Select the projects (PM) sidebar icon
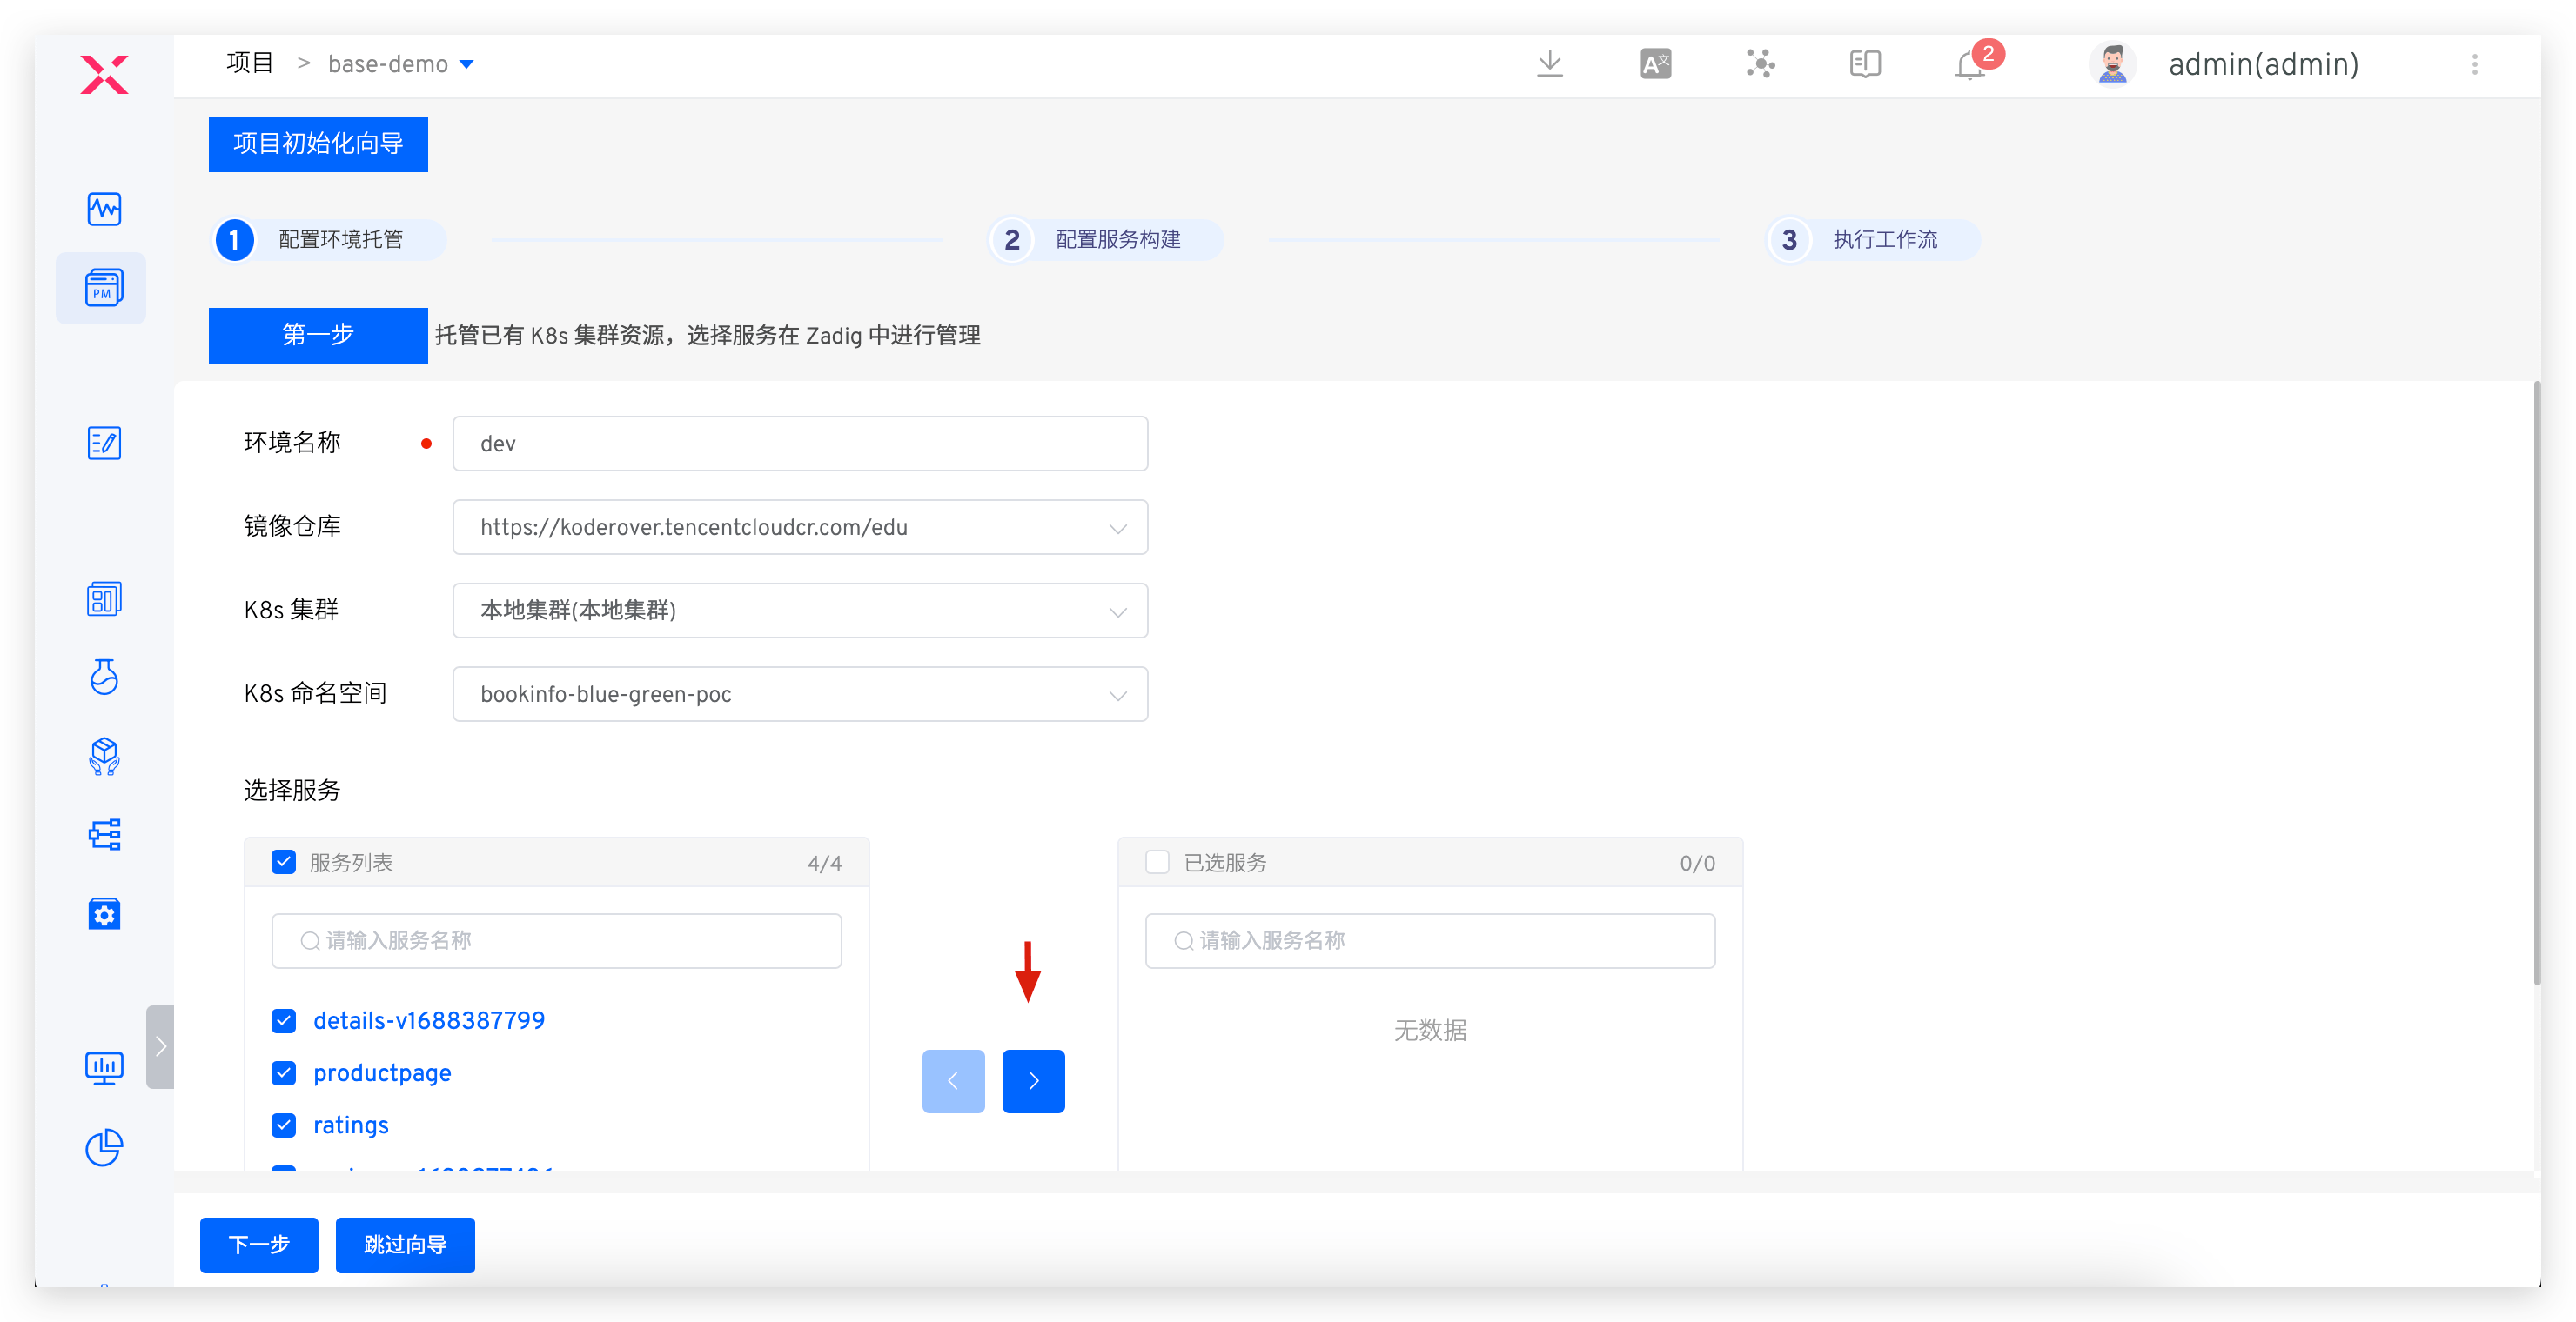Viewport: 2576px width, 1322px height. click(x=101, y=288)
